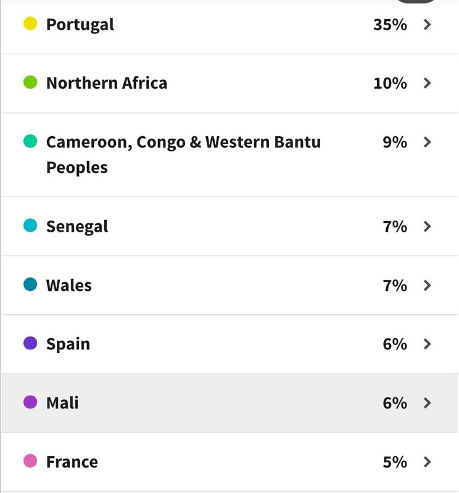Click teal dot beside Cameroon, Congo
This screenshot has width=459, height=493.
[30, 141]
